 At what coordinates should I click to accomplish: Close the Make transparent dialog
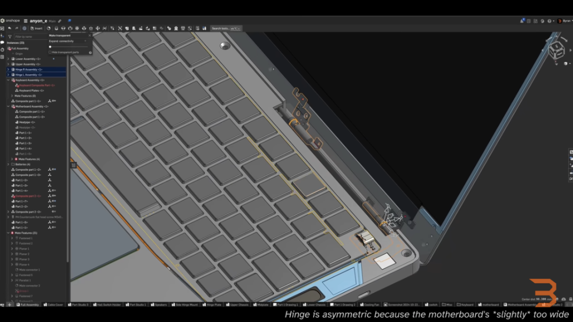tap(90, 36)
